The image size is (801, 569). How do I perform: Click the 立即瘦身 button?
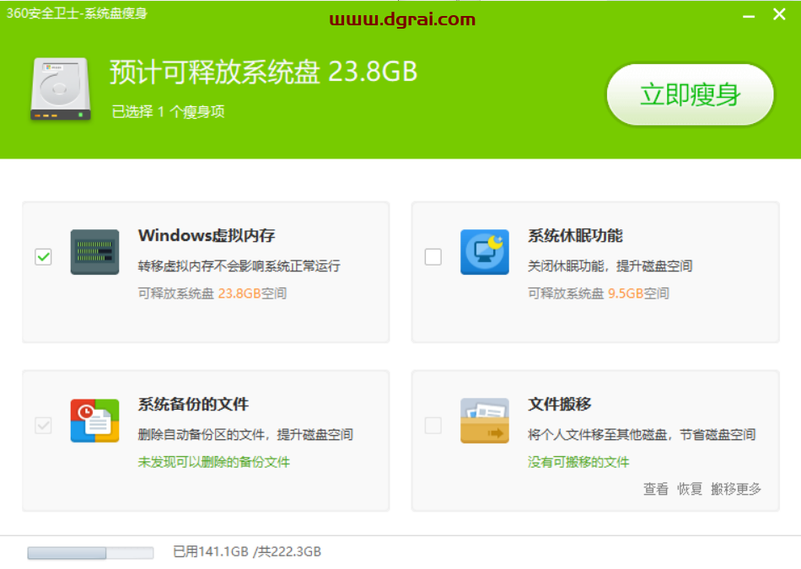coord(691,94)
